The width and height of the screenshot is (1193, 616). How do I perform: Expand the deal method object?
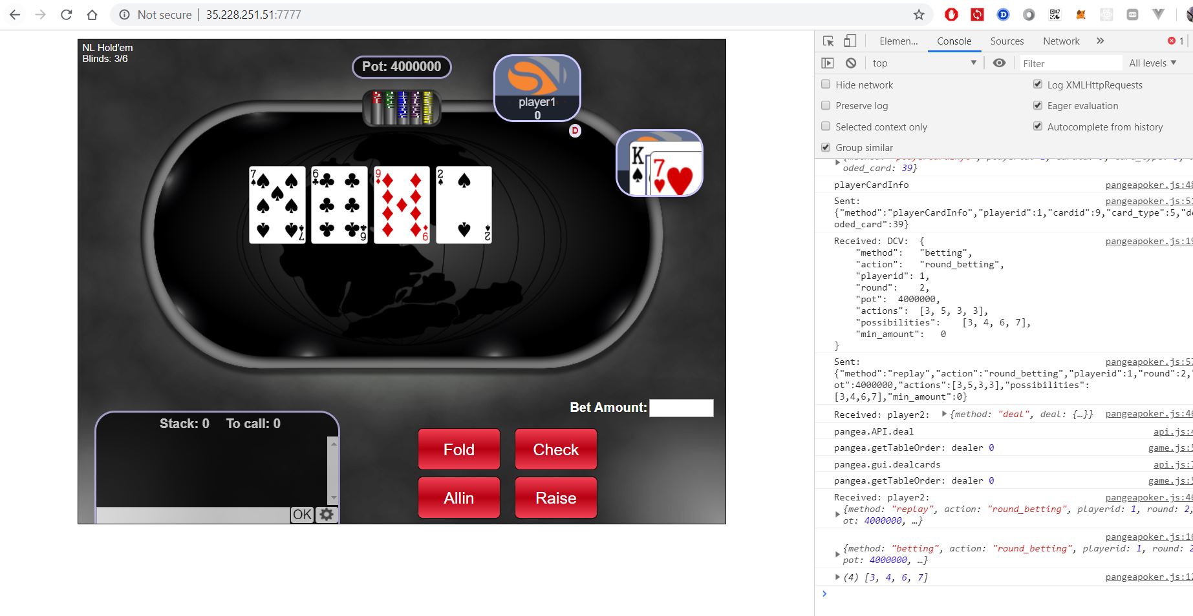coord(945,414)
